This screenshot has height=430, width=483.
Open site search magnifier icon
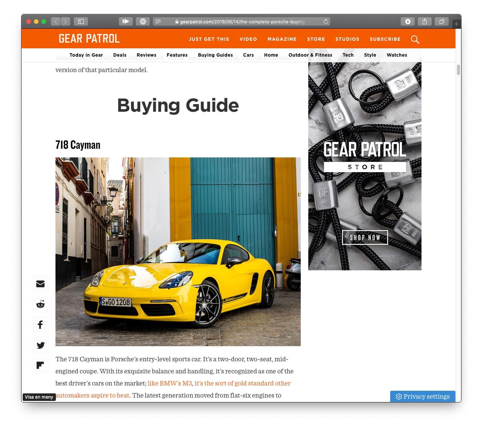tap(415, 39)
